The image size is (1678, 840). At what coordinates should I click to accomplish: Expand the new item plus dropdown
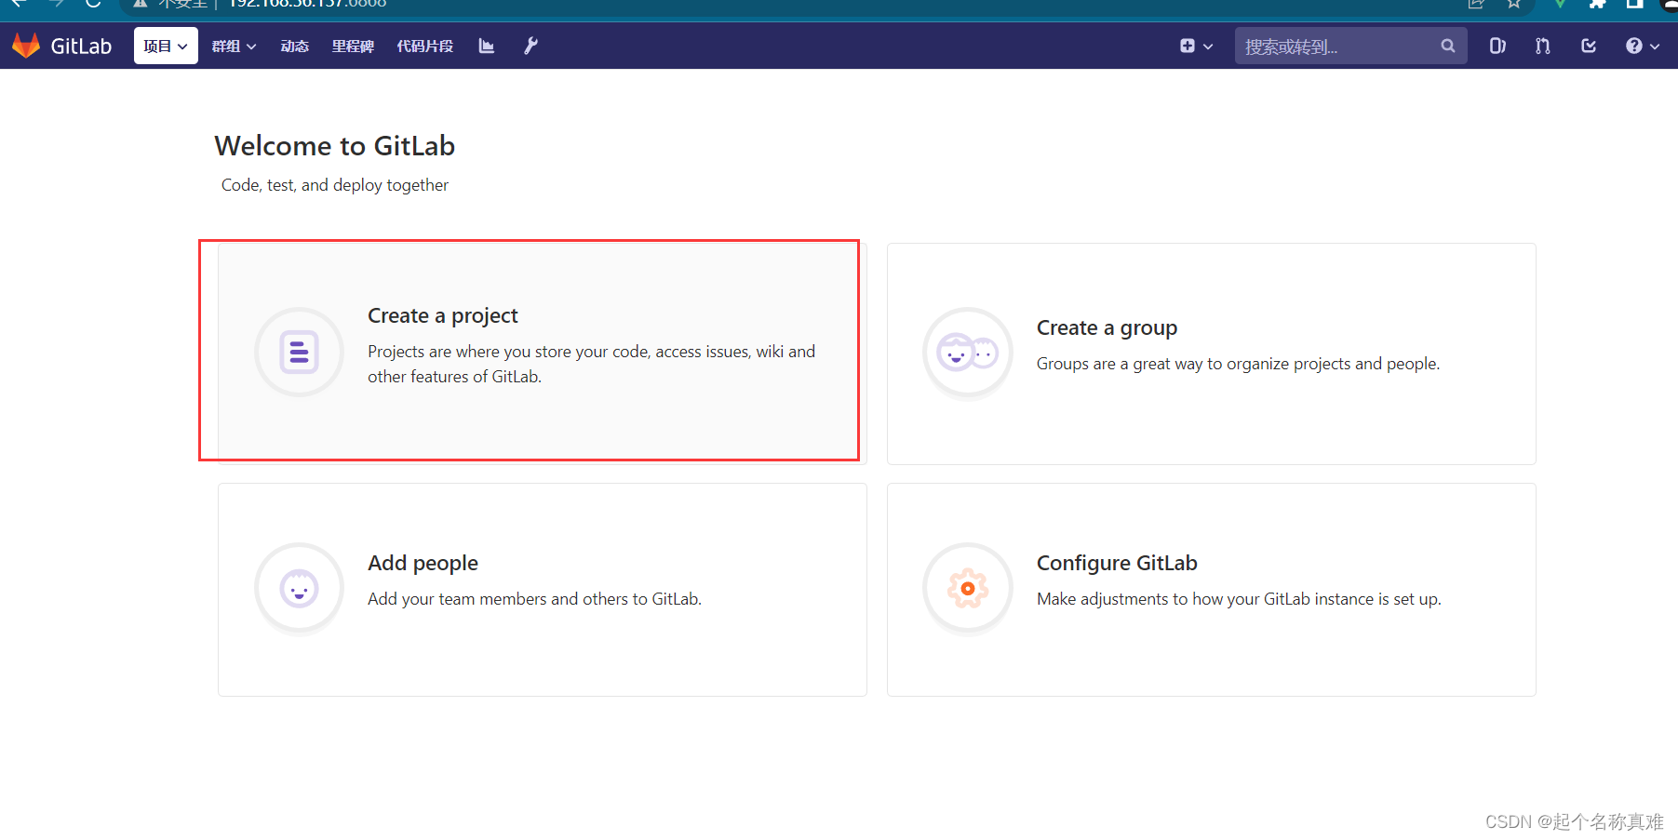pos(1196,46)
